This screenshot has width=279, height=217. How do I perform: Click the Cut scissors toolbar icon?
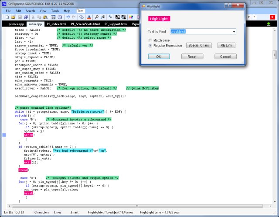(33, 17)
